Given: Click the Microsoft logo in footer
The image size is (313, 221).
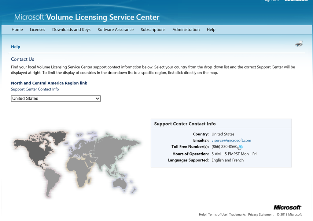Looking at the screenshot, I should (287, 207).
